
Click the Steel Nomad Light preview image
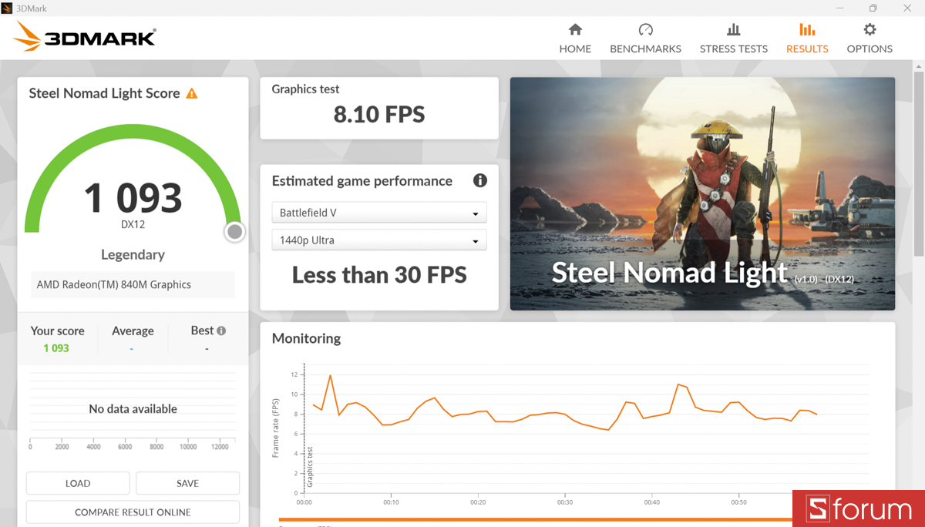[702, 193]
